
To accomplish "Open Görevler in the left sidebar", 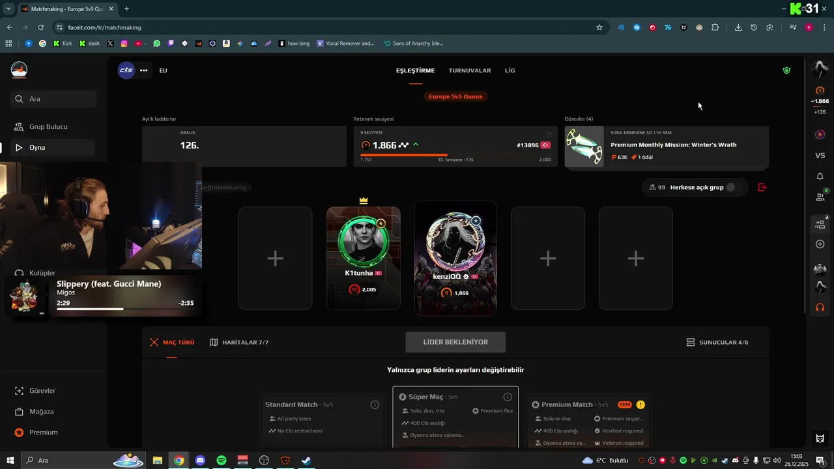I will pyautogui.click(x=42, y=391).
